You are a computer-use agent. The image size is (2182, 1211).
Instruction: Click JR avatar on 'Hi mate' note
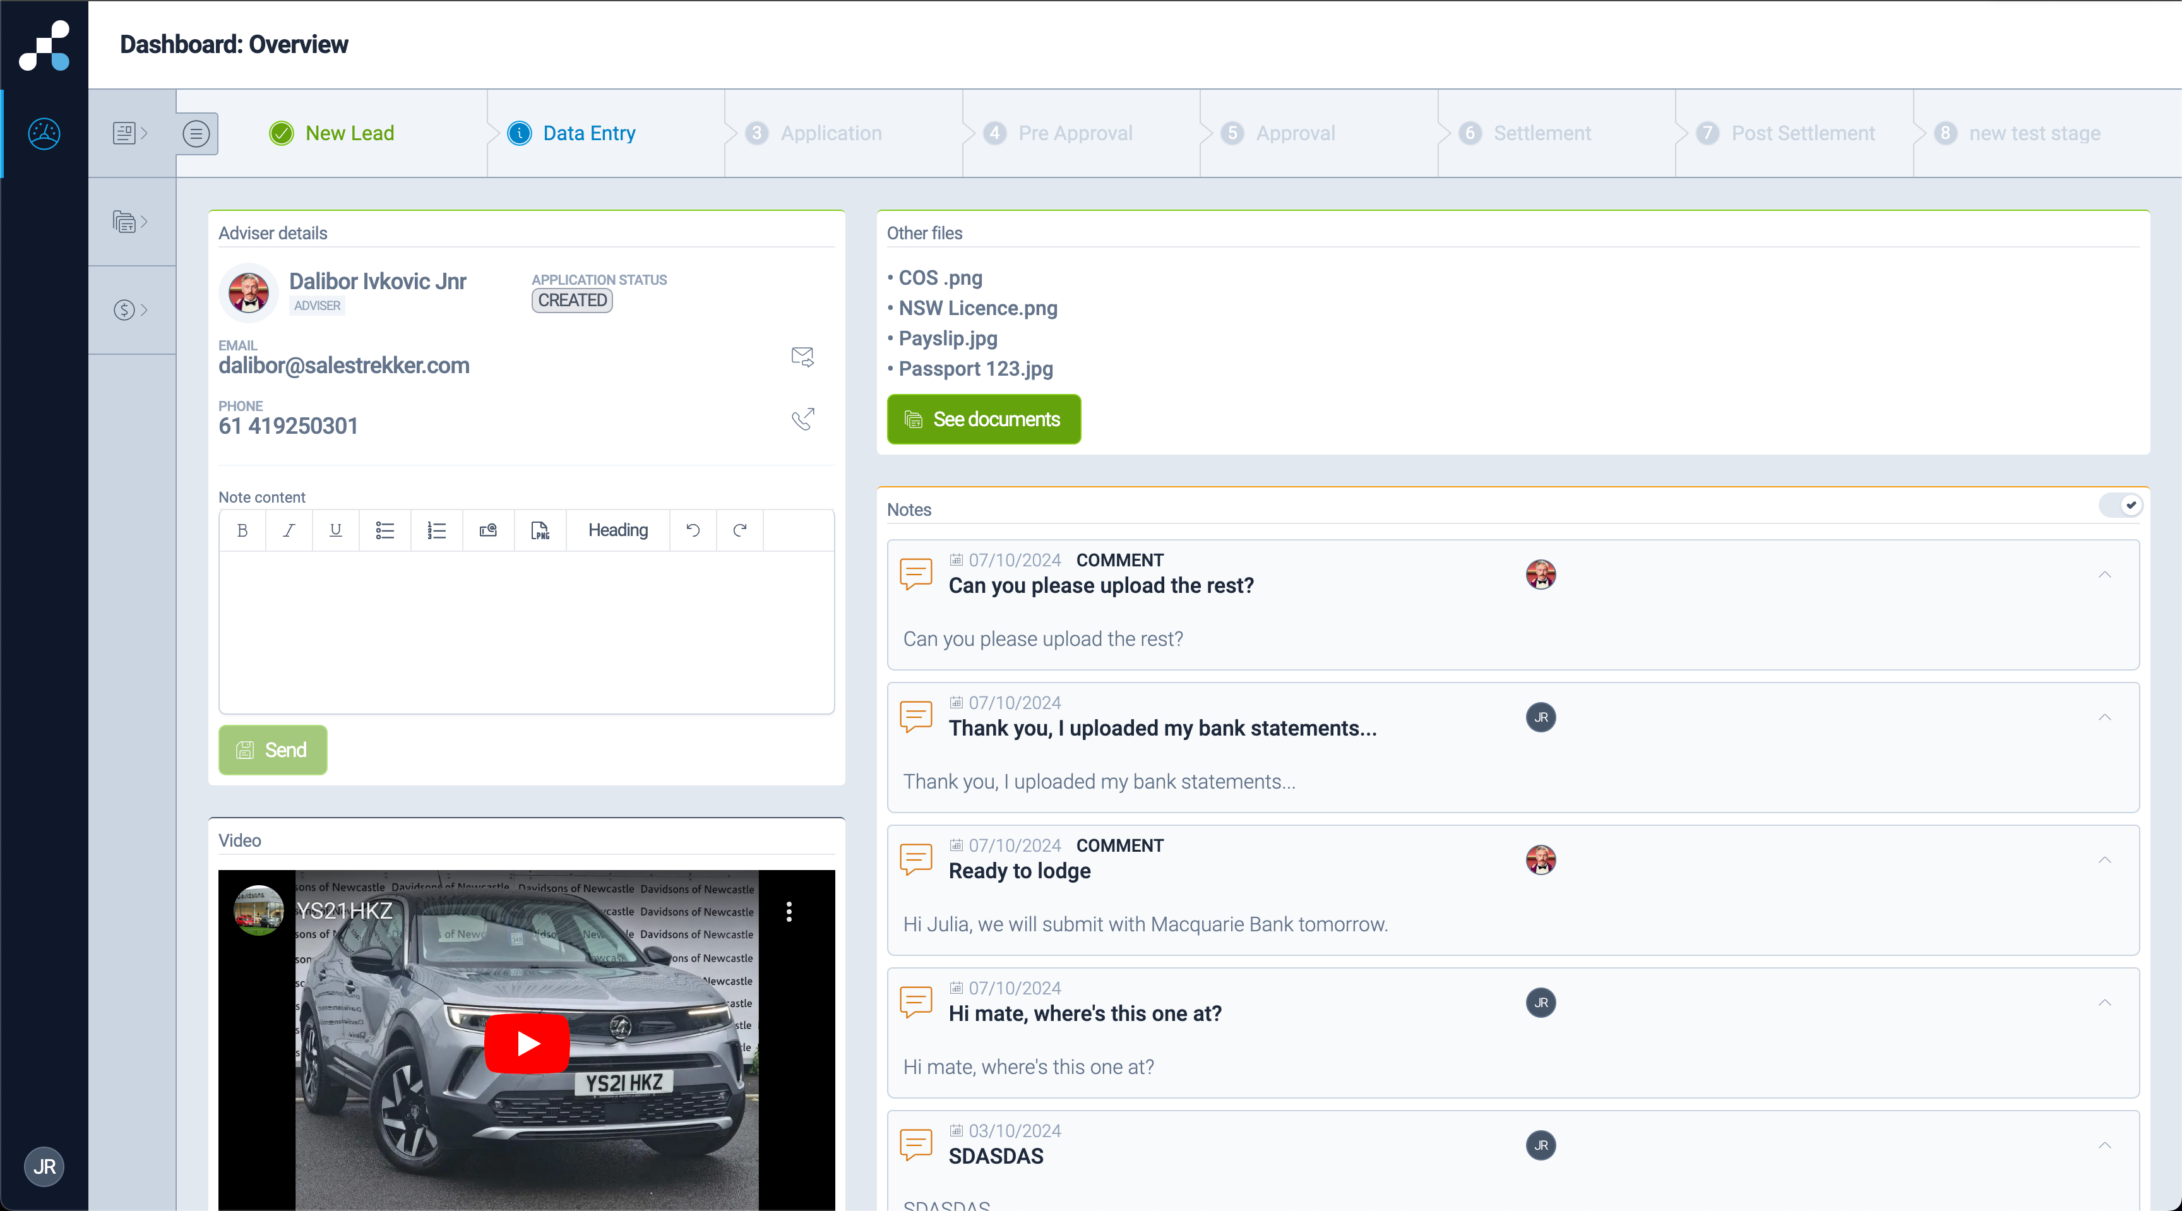pyautogui.click(x=1541, y=1003)
